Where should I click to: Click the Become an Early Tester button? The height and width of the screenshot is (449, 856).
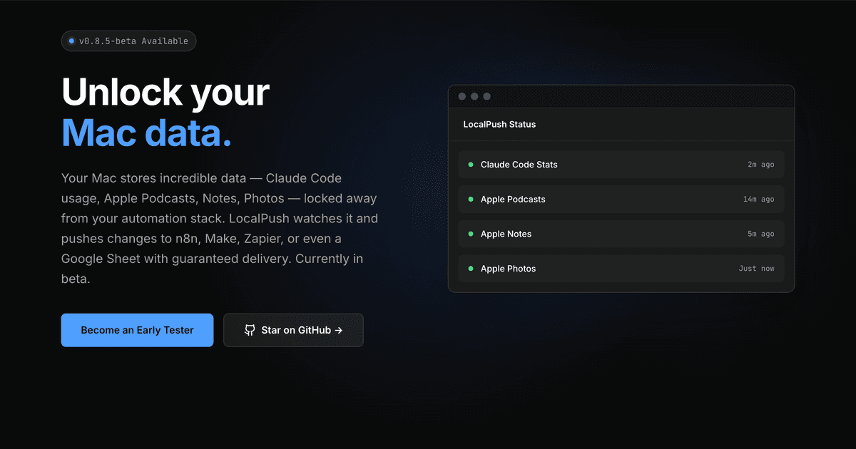(x=137, y=330)
